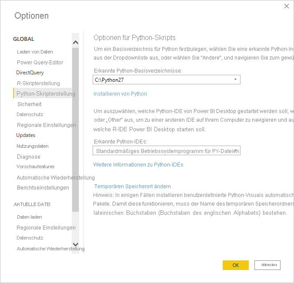Viewport: 294px width, 283px height.
Task: Click dropdown arrow of Python-Basisverzeichnisse
Action: click(235, 80)
